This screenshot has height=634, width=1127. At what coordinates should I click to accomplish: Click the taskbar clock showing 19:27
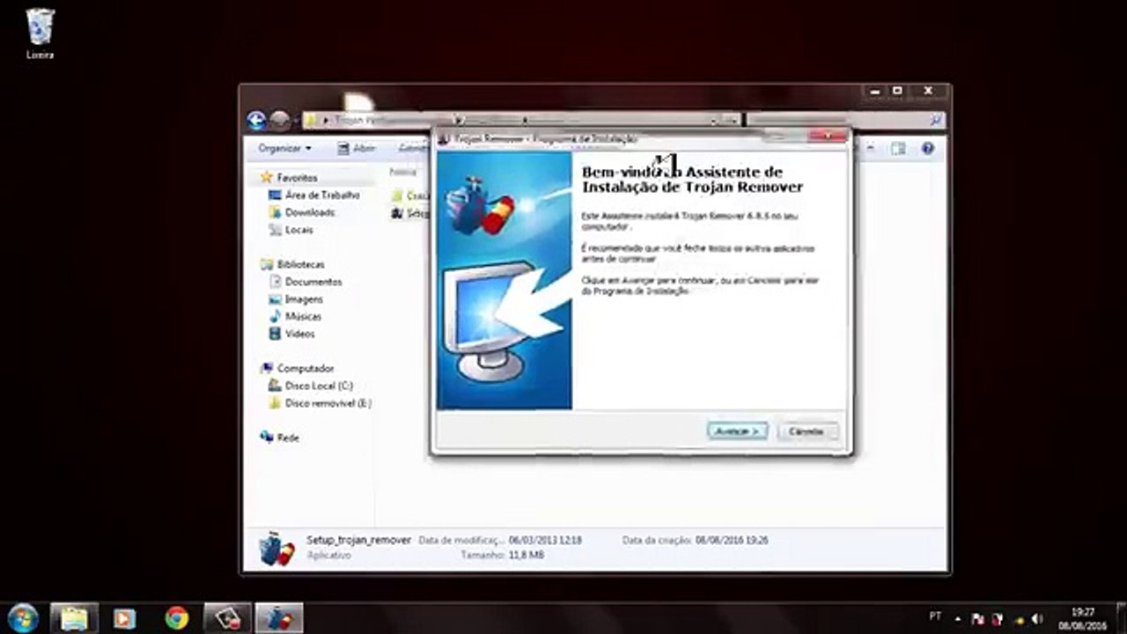[x=1083, y=618]
